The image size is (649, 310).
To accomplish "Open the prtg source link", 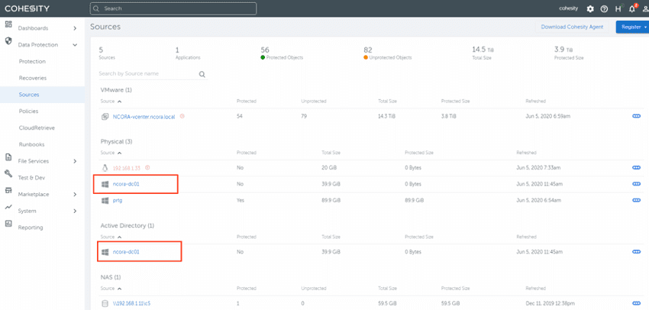I will click(x=118, y=201).
